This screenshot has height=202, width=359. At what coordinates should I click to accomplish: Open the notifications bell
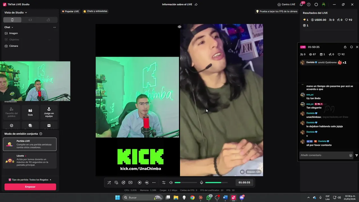[x=302, y=4]
